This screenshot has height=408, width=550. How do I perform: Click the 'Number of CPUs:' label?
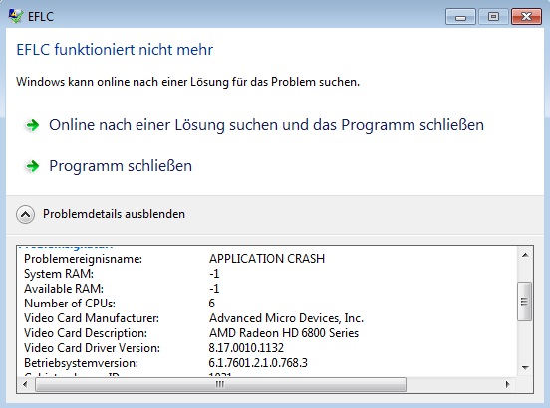(70, 304)
